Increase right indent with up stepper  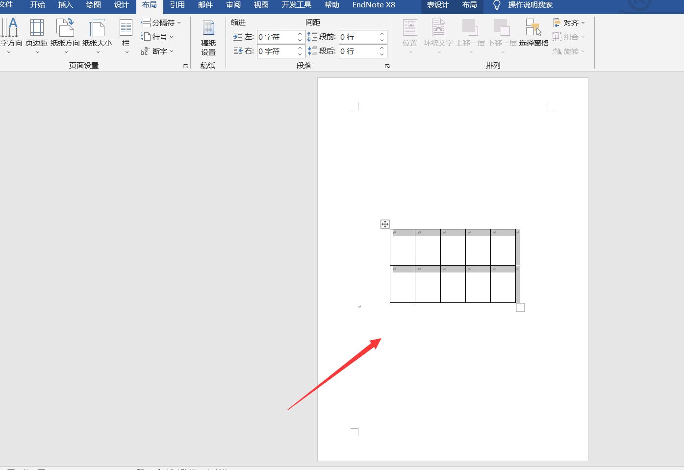[300, 48]
